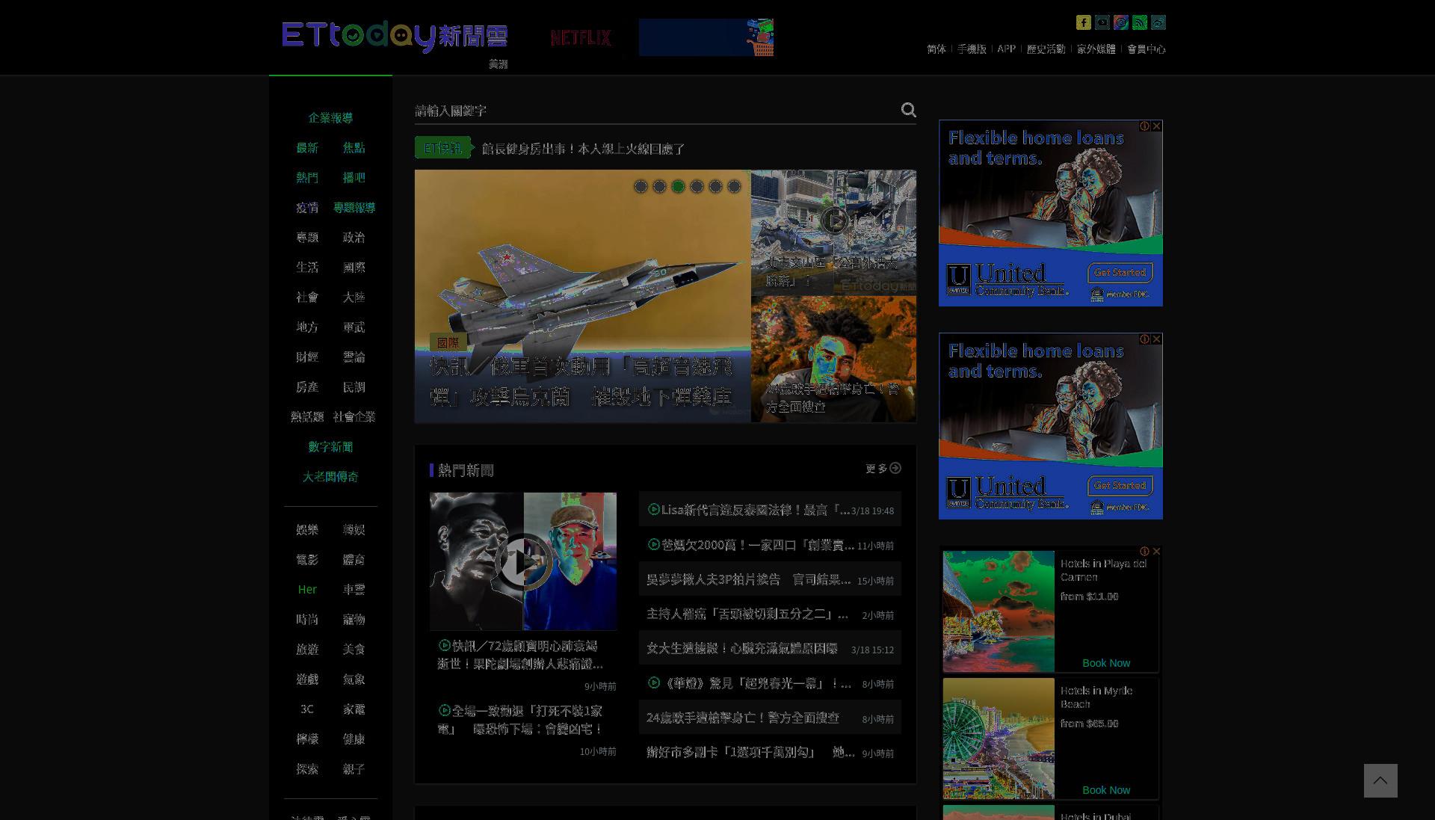The height and width of the screenshot is (820, 1435).
Task: Open ETtoday Facebook page icon
Action: [x=1083, y=22]
